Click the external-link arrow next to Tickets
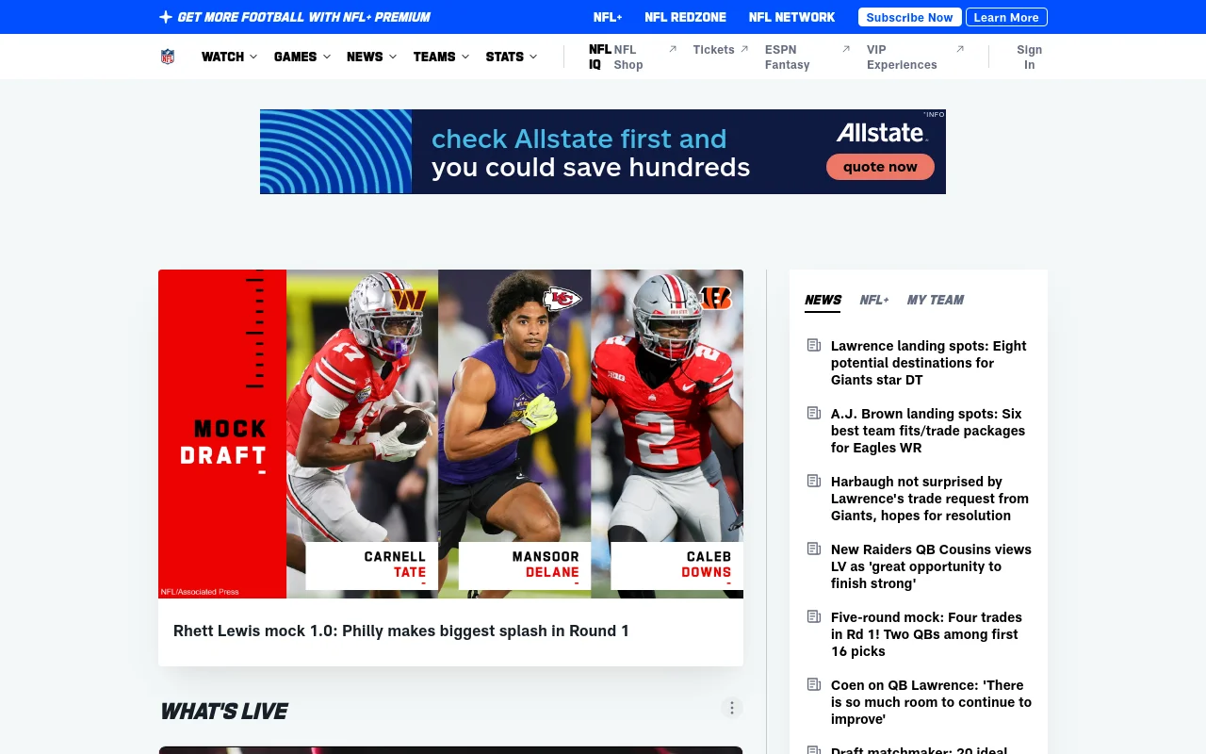This screenshot has width=1206, height=754. pyautogui.click(x=743, y=48)
